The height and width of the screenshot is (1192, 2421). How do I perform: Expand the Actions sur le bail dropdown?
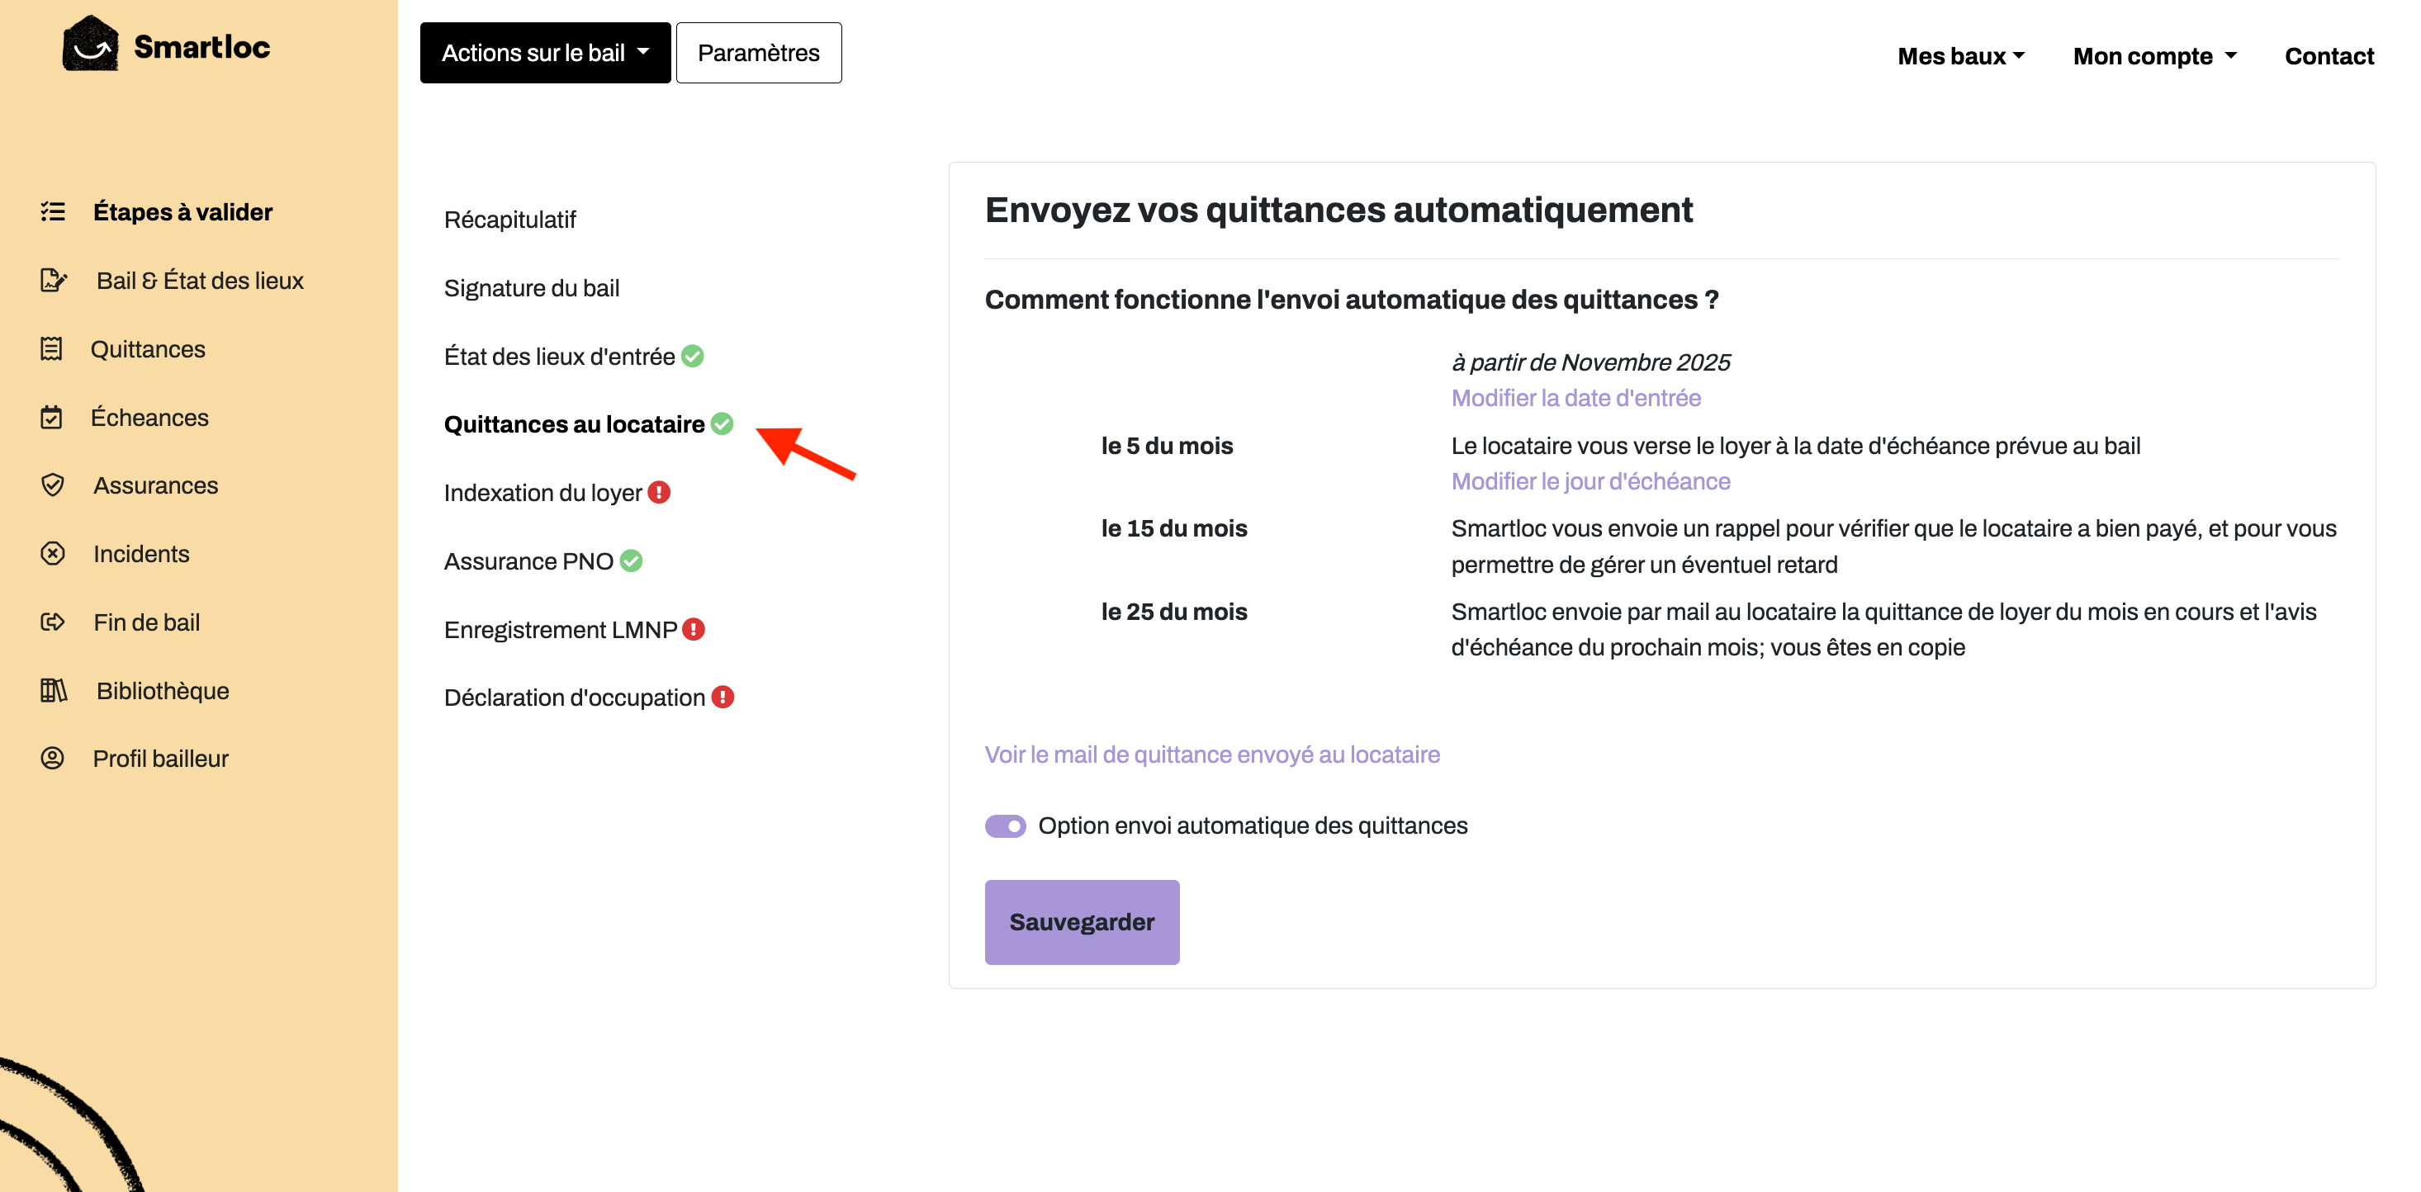tap(545, 53)
